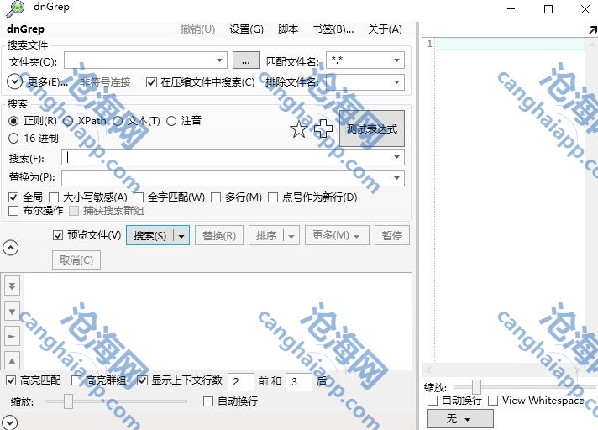
Task: Open the Settings (设置) menu
Action: (246, 29)
